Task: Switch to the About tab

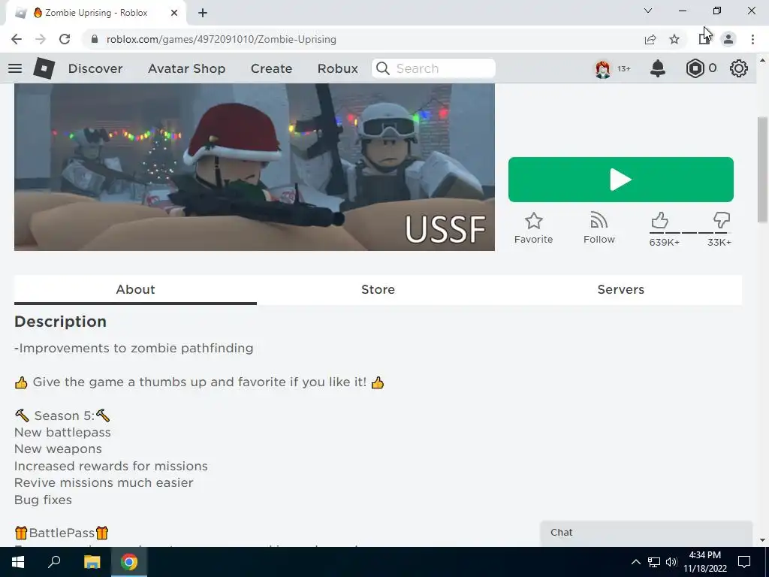Action: (135, 289)
